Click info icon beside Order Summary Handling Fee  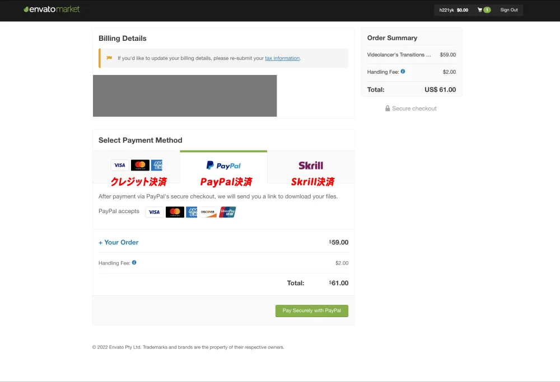coord(403,72)
